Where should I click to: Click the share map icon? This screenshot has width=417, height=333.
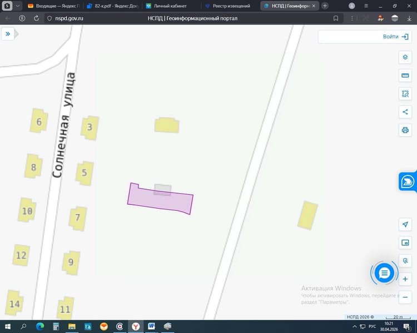point(405,112)
